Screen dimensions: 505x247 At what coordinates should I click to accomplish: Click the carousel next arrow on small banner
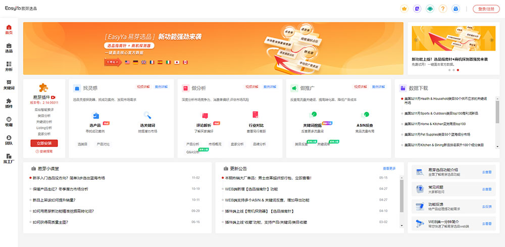[x=491, y=40]
